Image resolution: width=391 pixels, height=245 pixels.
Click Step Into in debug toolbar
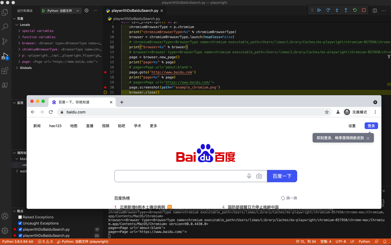[x=337, y=10]
